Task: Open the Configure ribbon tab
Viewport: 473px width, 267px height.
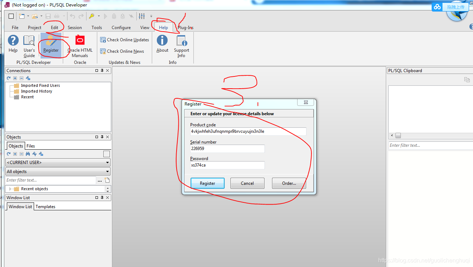Action: coord(121,28)
